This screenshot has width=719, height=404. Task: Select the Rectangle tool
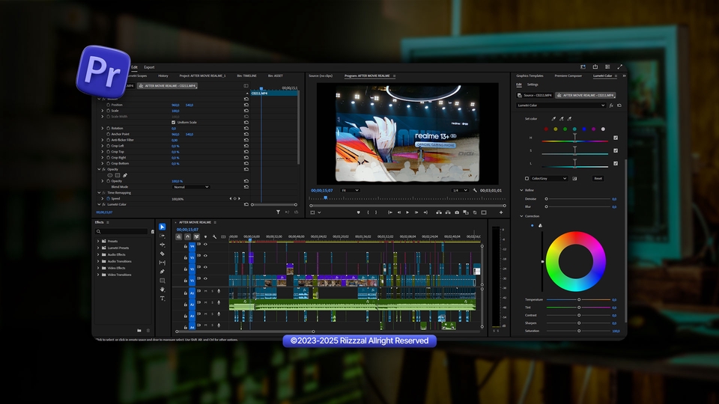coord(162,281)
